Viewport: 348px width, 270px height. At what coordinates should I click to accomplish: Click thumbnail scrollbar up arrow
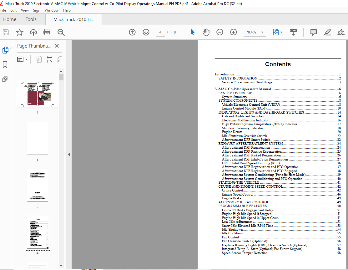click(61, 71)
